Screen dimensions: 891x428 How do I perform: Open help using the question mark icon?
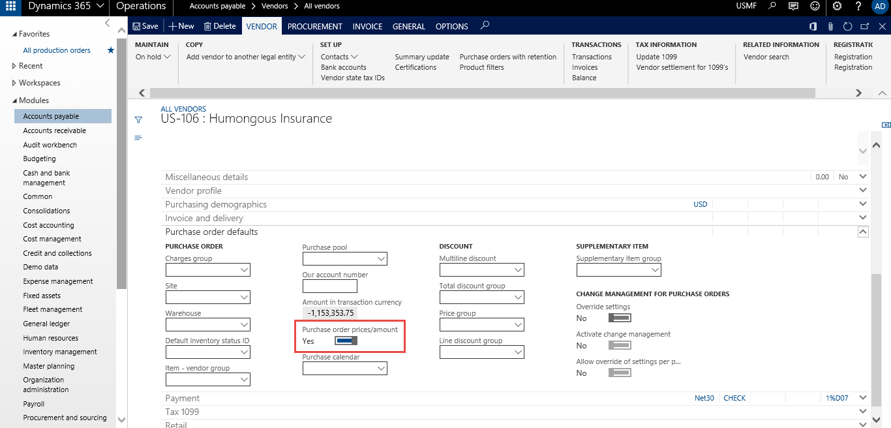(858, 6)
